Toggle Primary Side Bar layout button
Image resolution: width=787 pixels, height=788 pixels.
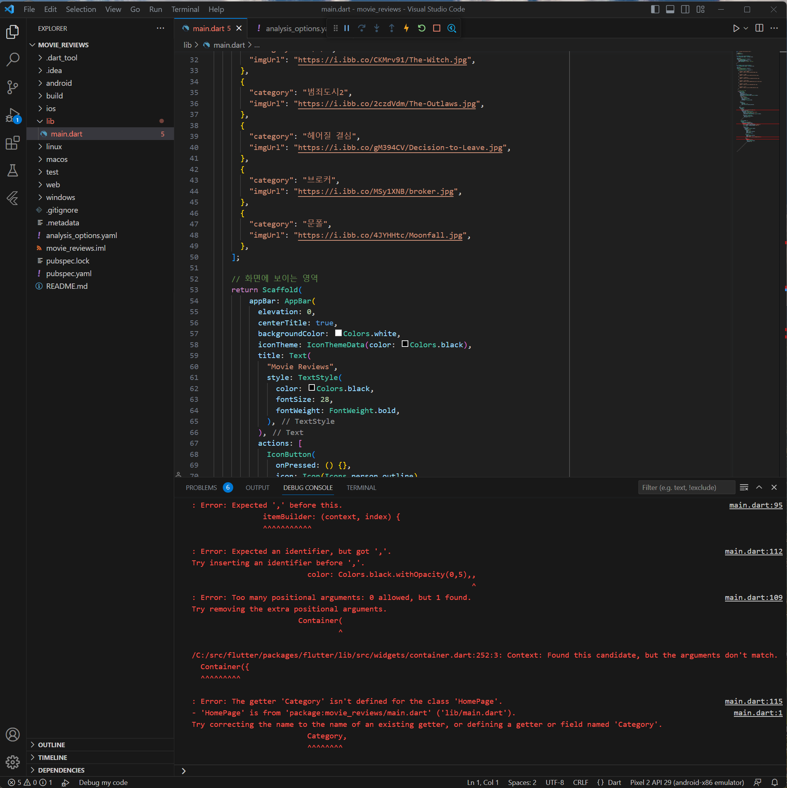655,9
